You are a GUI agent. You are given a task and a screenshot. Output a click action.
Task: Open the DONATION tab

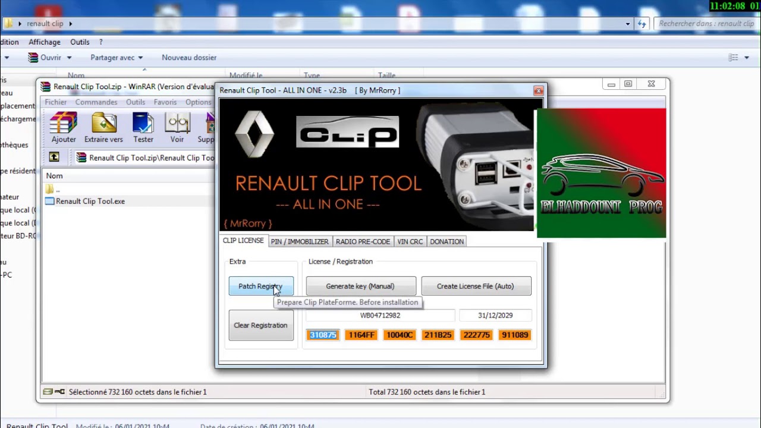(446, 242)
